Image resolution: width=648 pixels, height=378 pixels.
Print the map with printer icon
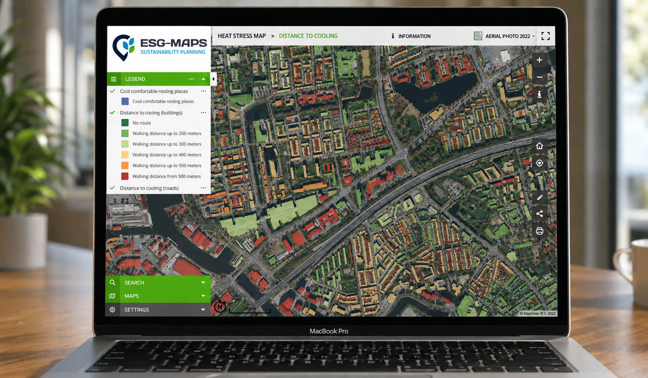click(539, 231)
